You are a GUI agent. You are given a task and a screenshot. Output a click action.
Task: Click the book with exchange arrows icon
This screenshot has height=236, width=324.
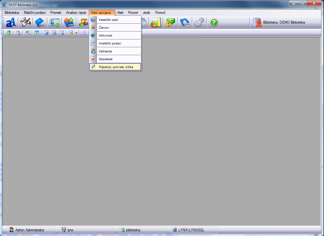69,23
